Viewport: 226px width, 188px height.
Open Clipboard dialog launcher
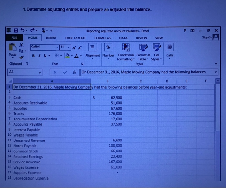(27, 63)
